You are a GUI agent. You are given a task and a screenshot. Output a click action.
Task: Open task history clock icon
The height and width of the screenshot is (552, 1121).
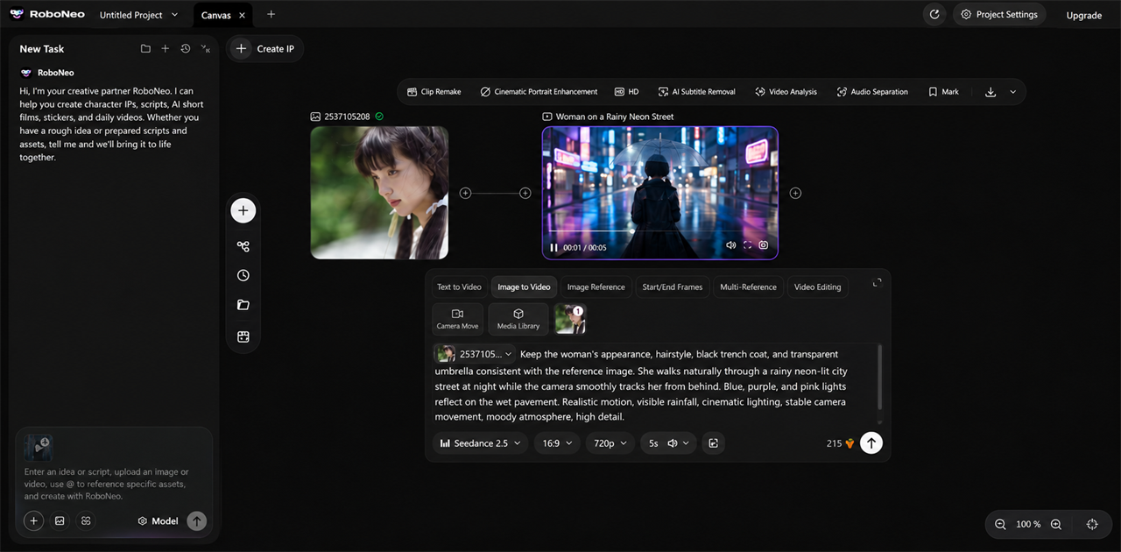[186, 49]
